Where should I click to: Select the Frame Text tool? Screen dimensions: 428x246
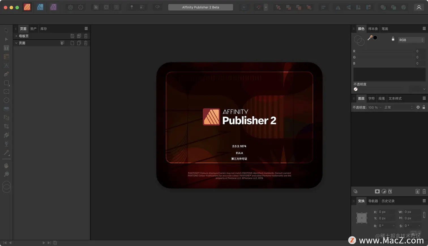point(7,48)
